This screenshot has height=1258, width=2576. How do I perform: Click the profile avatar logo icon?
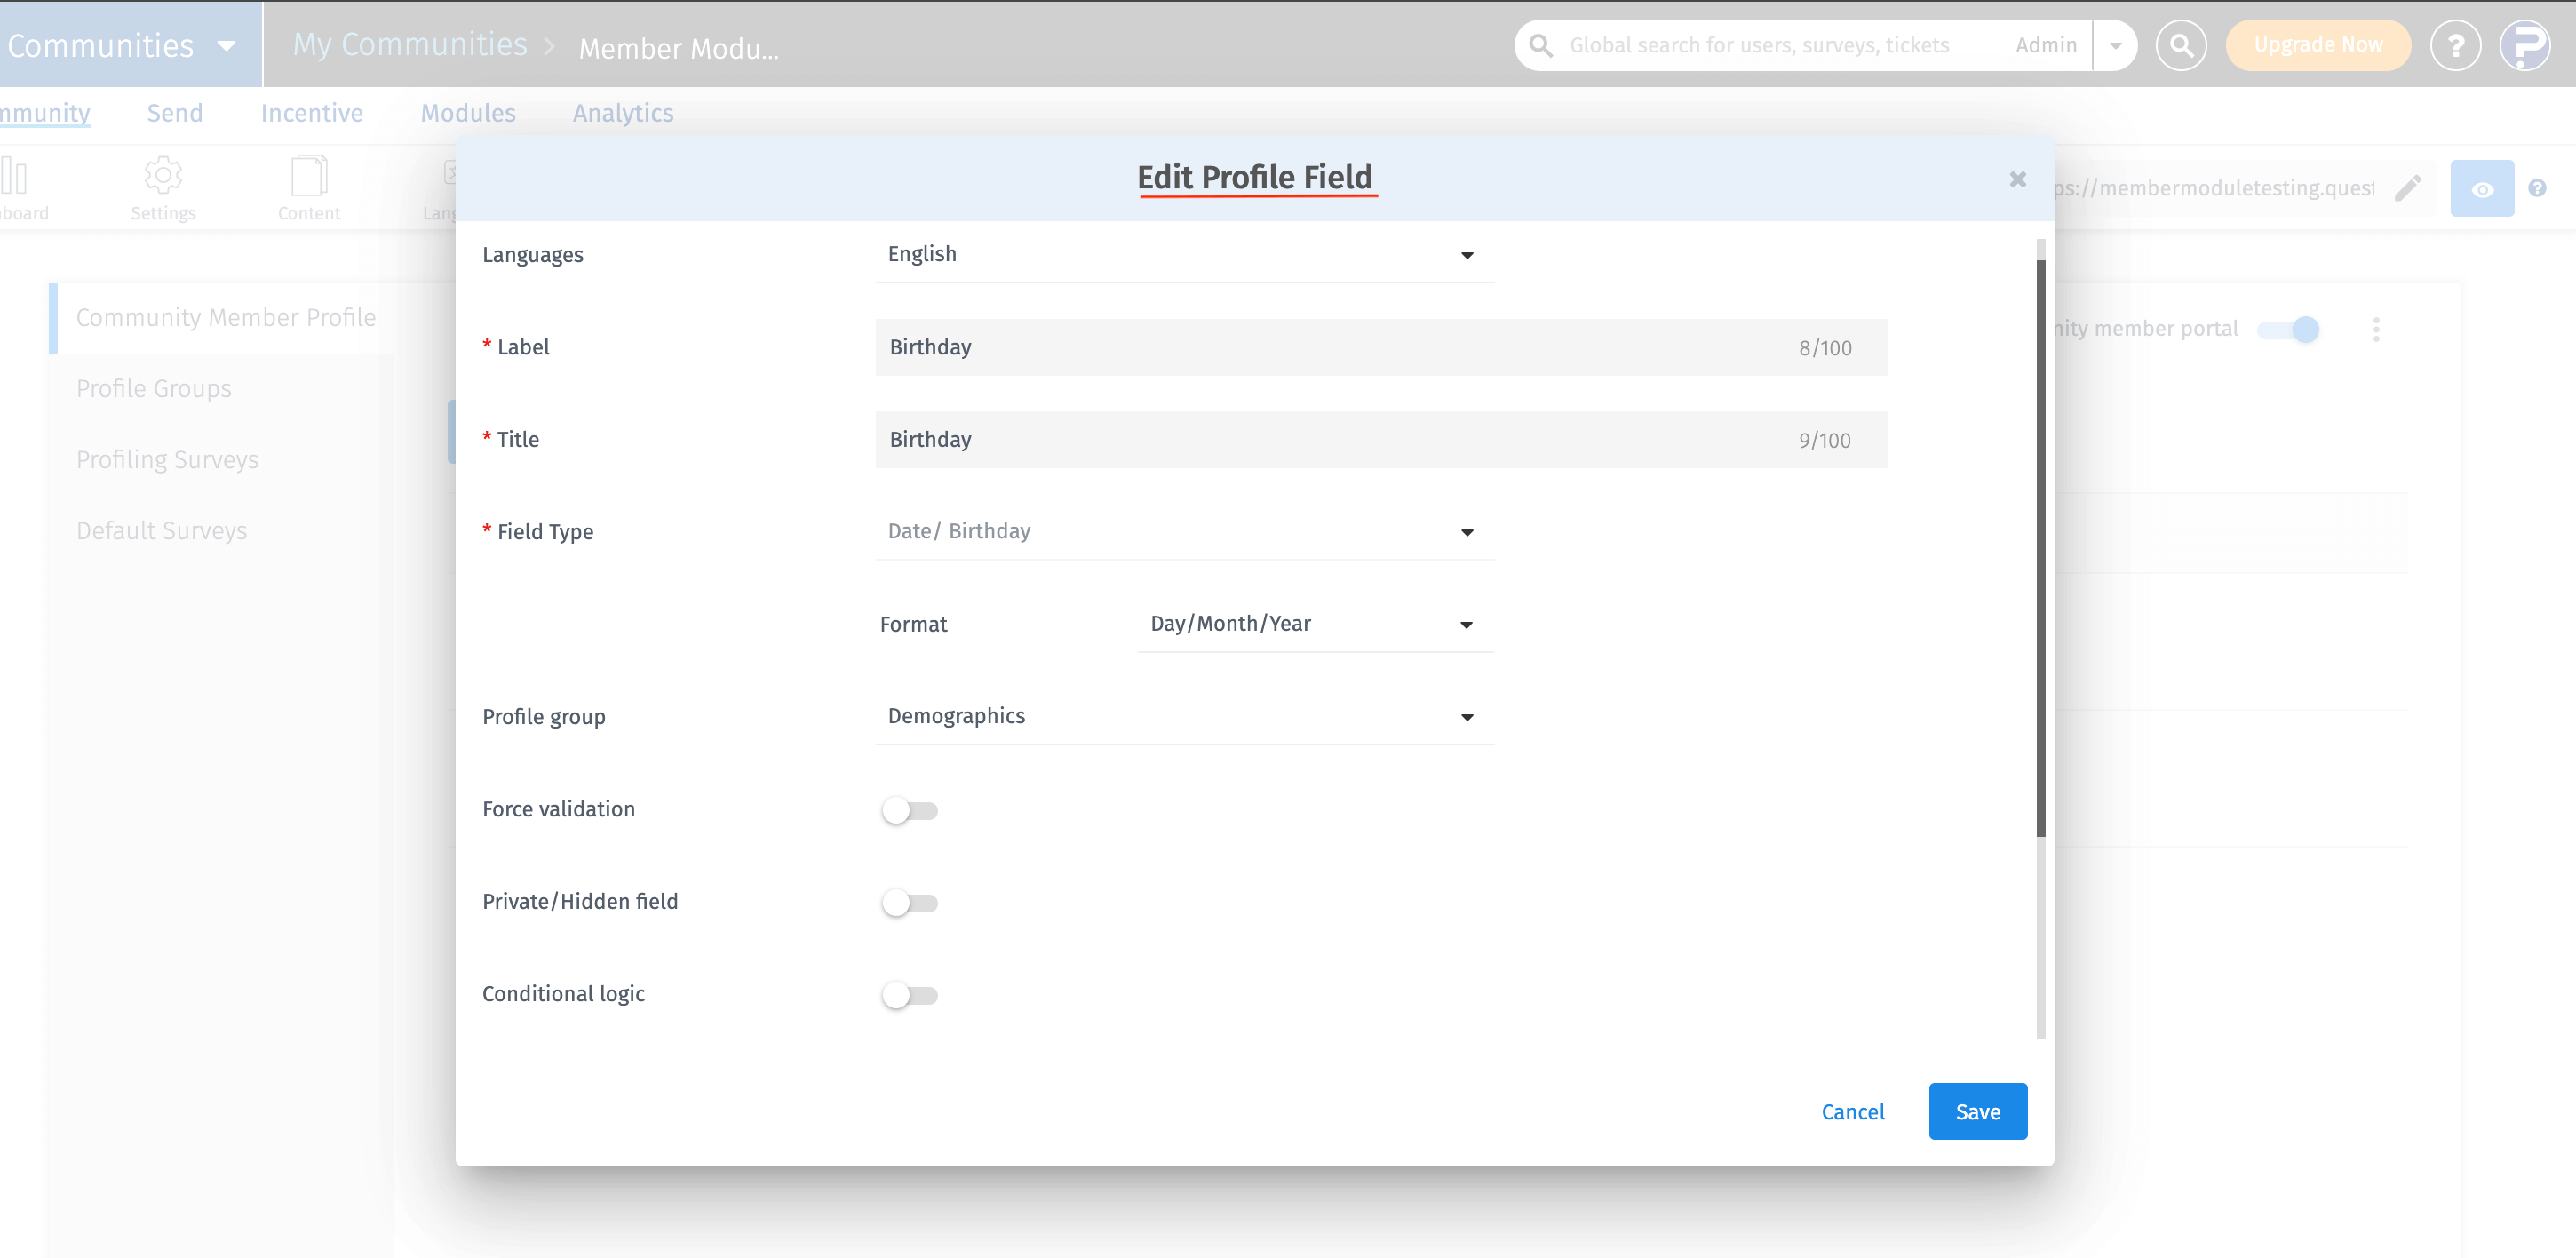(x=2525, y=46)
